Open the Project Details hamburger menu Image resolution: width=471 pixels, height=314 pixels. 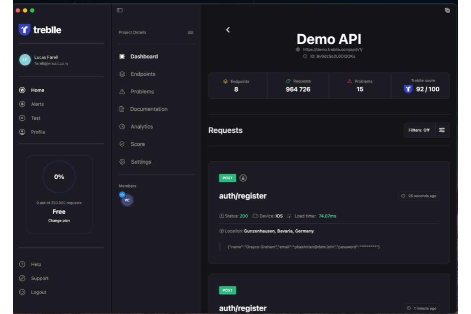click(x=191, y=32)
